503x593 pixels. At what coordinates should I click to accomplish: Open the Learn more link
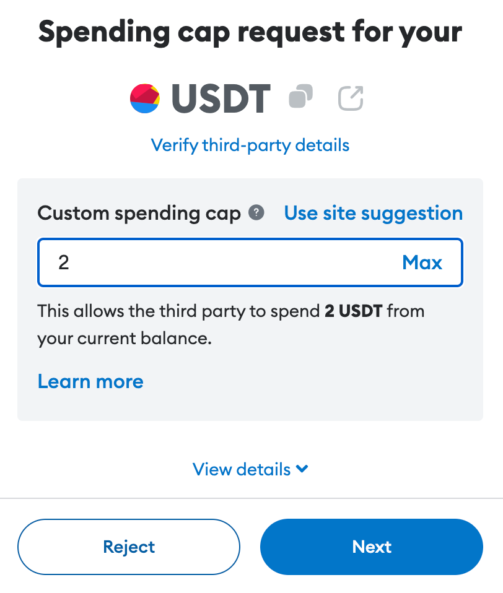click(x=90, y=381)
